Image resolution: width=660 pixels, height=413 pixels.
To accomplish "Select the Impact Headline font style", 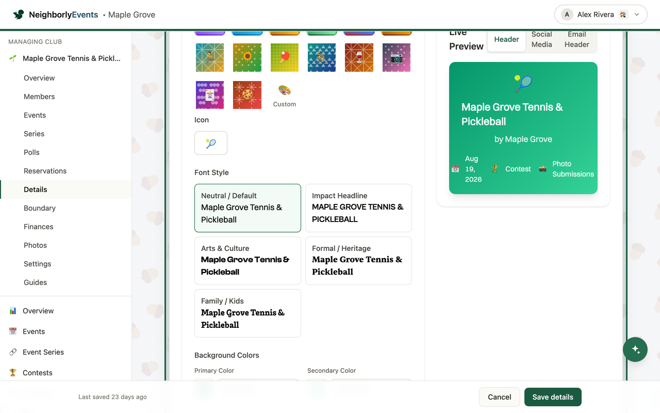I will click(x=358, y=208).
